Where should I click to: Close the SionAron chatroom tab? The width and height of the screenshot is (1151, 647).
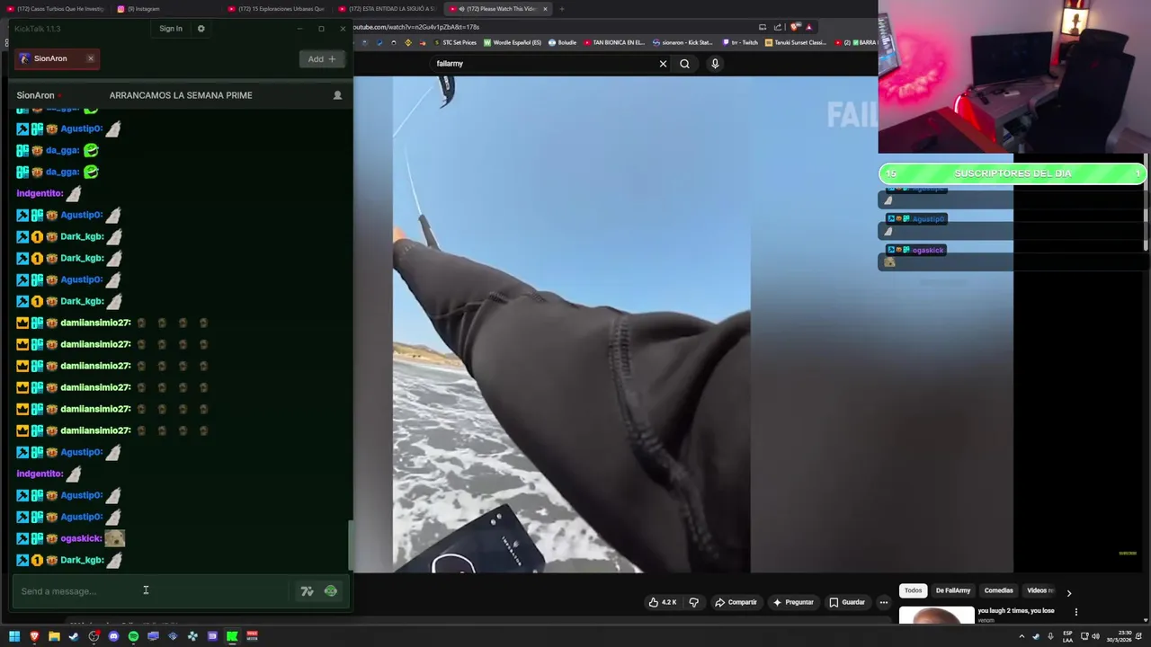[x=91, y=58]
